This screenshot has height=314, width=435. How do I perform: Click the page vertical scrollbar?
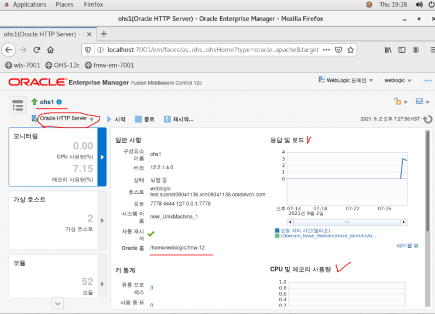click(x=428, y=180)
